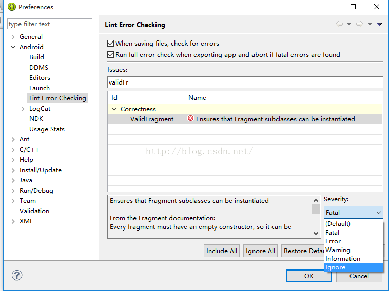The image size is (389, 291).
Task: Click the Team label in the tree
Action: point(28,201)
